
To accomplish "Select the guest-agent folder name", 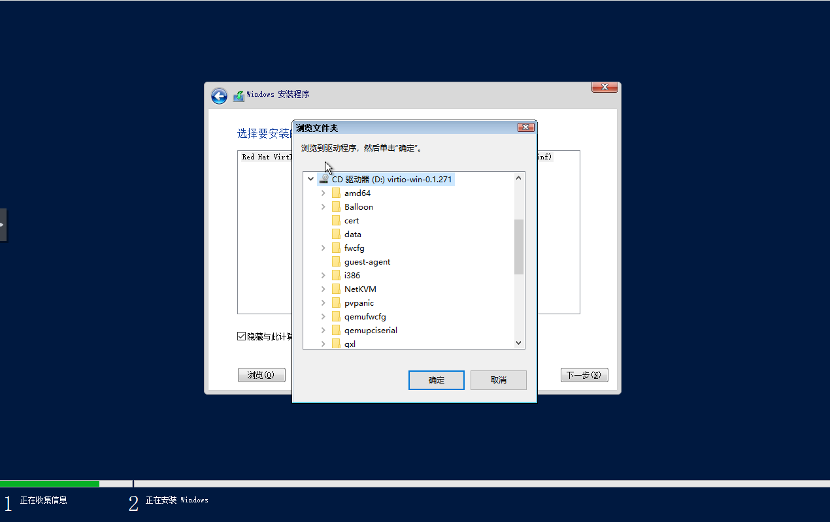I will pyautogui.click(x=367, y=262).
